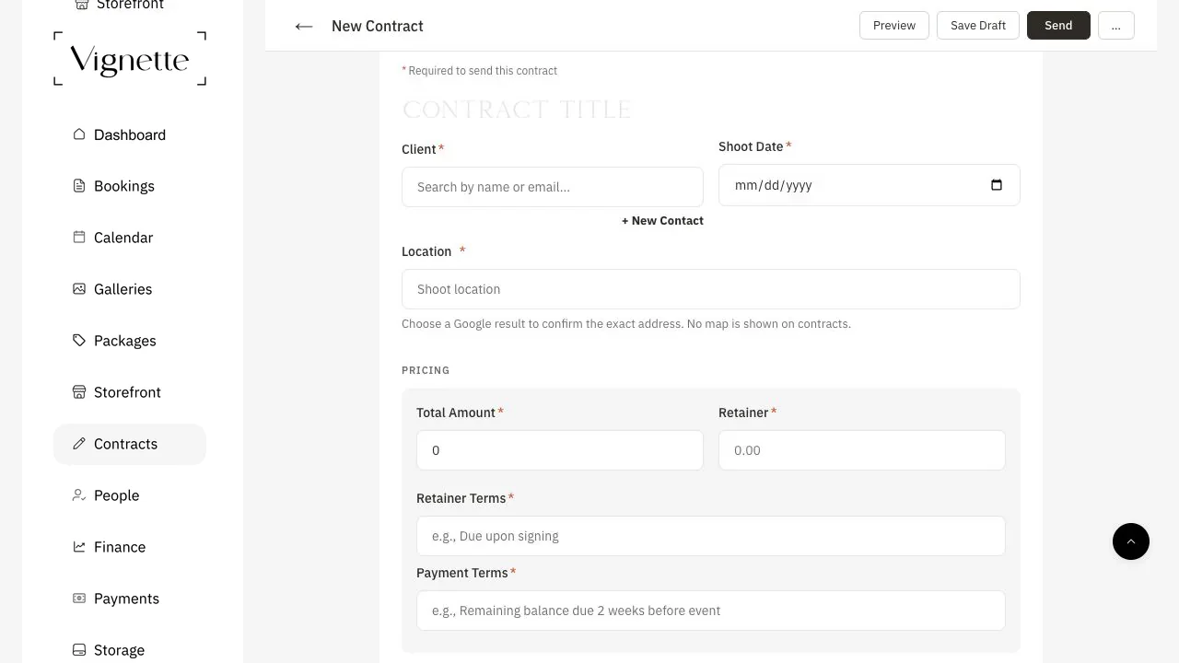The image size is (1179, 663).
Task: Click the Save Draft button
Action: point(978,26)
